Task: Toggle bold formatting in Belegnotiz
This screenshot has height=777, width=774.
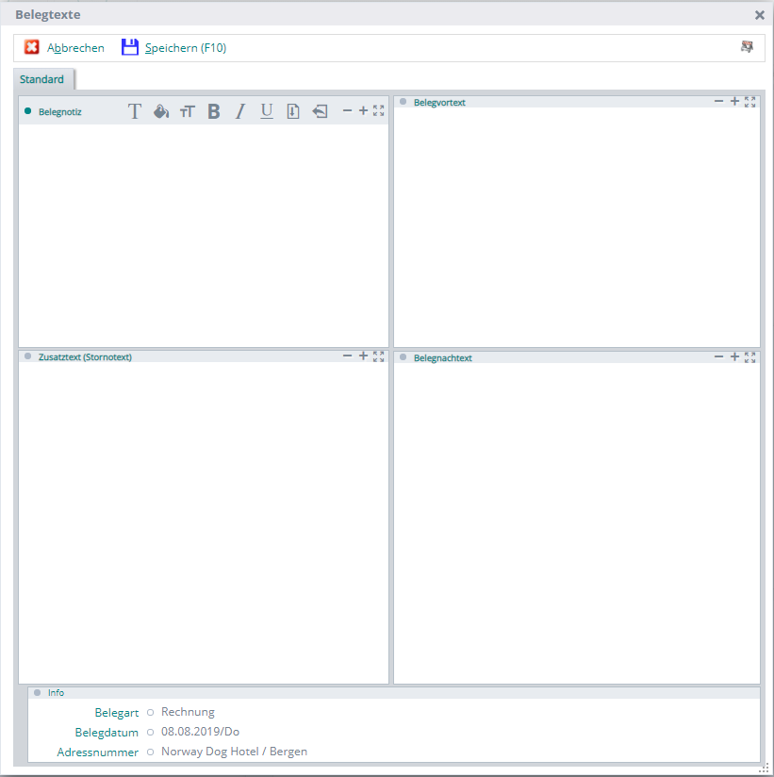Action: pyautogui.click(x=214, y=111)
